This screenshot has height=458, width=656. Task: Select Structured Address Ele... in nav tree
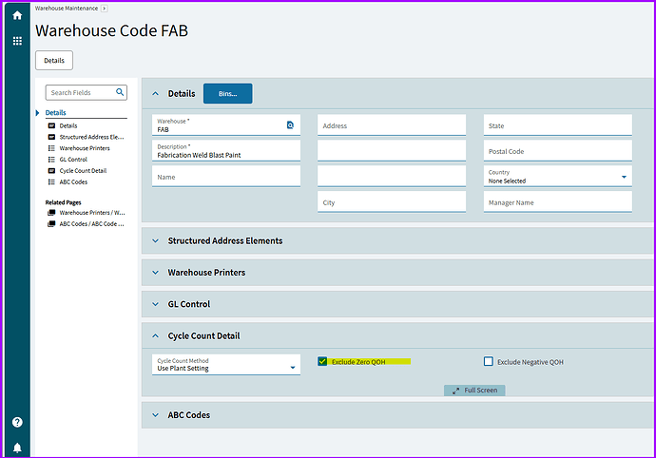click(x=91, y=137)
